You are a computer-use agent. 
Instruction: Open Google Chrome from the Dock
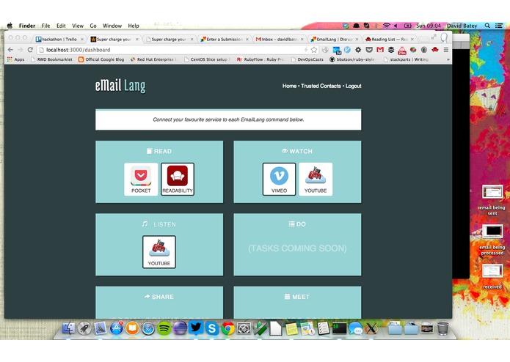(227, 328)
